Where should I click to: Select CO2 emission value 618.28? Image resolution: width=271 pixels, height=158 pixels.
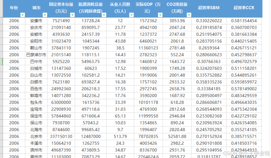pyautogui.click(x=177, y=103)
